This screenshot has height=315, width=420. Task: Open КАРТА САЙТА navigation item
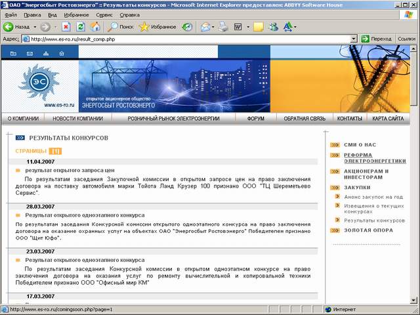(388, 118)
